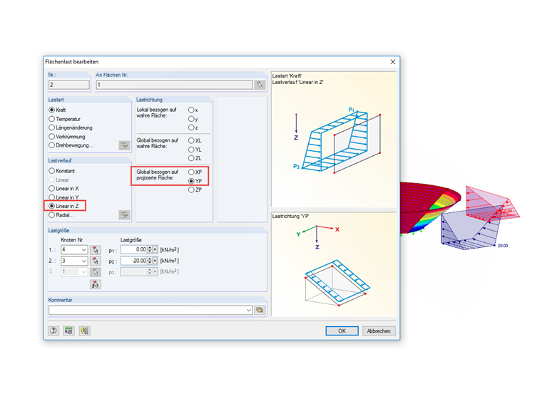Click the Lastverlauf 'Linear in Z' preview graphic
Viewport: 542px width, 406px height.
click(334, 140)
